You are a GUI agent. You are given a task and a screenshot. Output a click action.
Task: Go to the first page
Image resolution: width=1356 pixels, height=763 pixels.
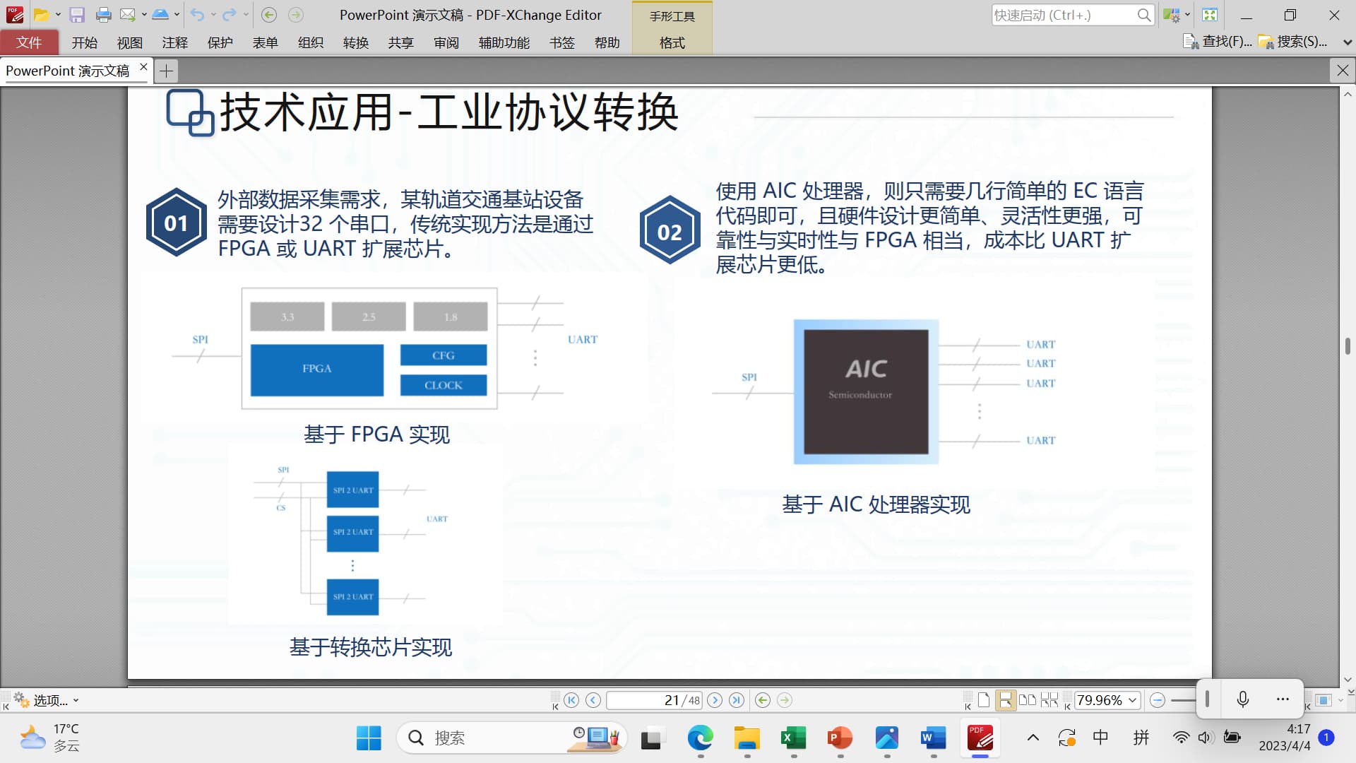[571, 700]
